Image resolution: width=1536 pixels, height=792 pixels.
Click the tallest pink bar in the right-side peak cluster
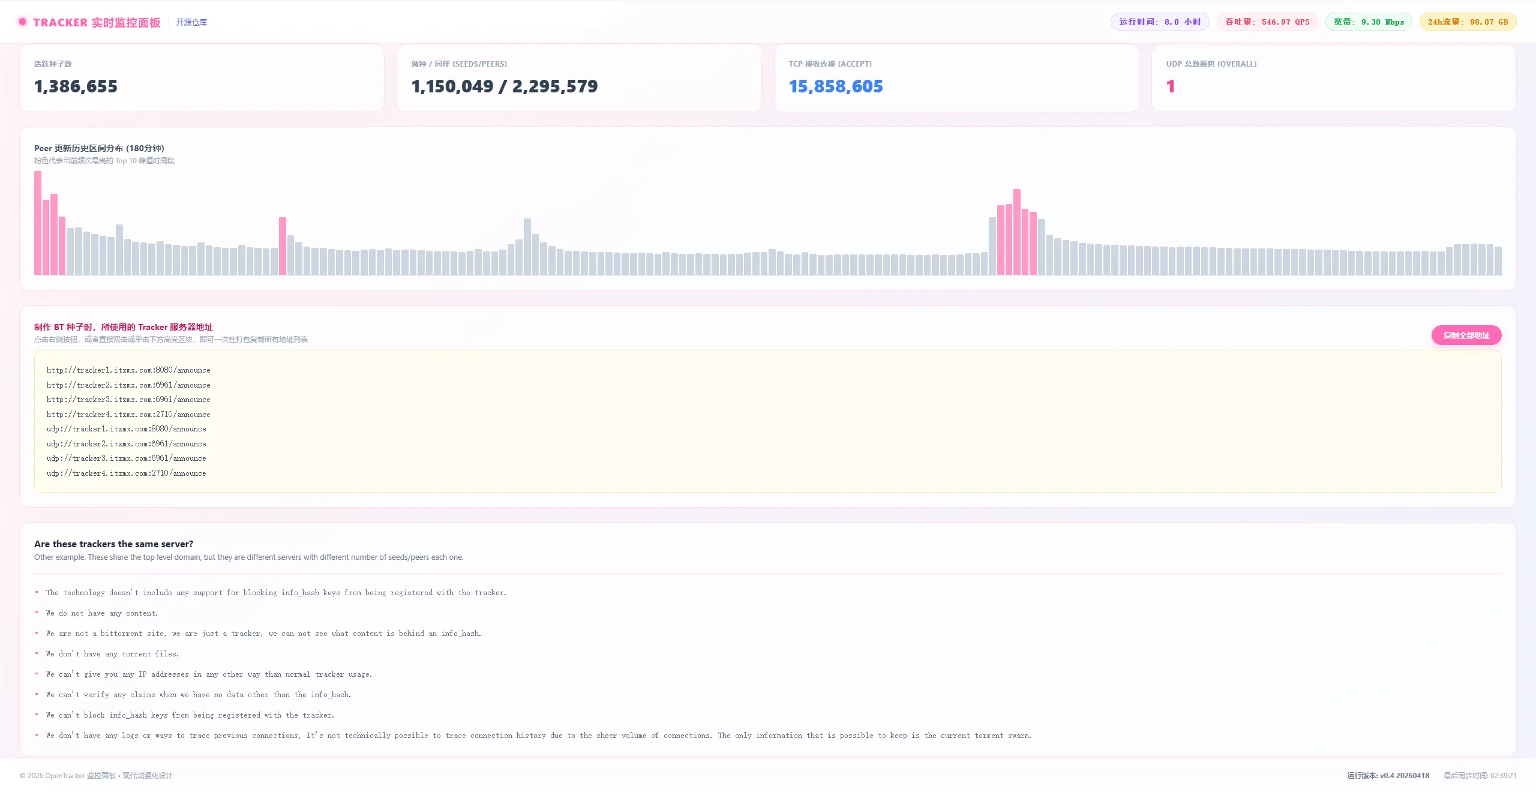1017,232
